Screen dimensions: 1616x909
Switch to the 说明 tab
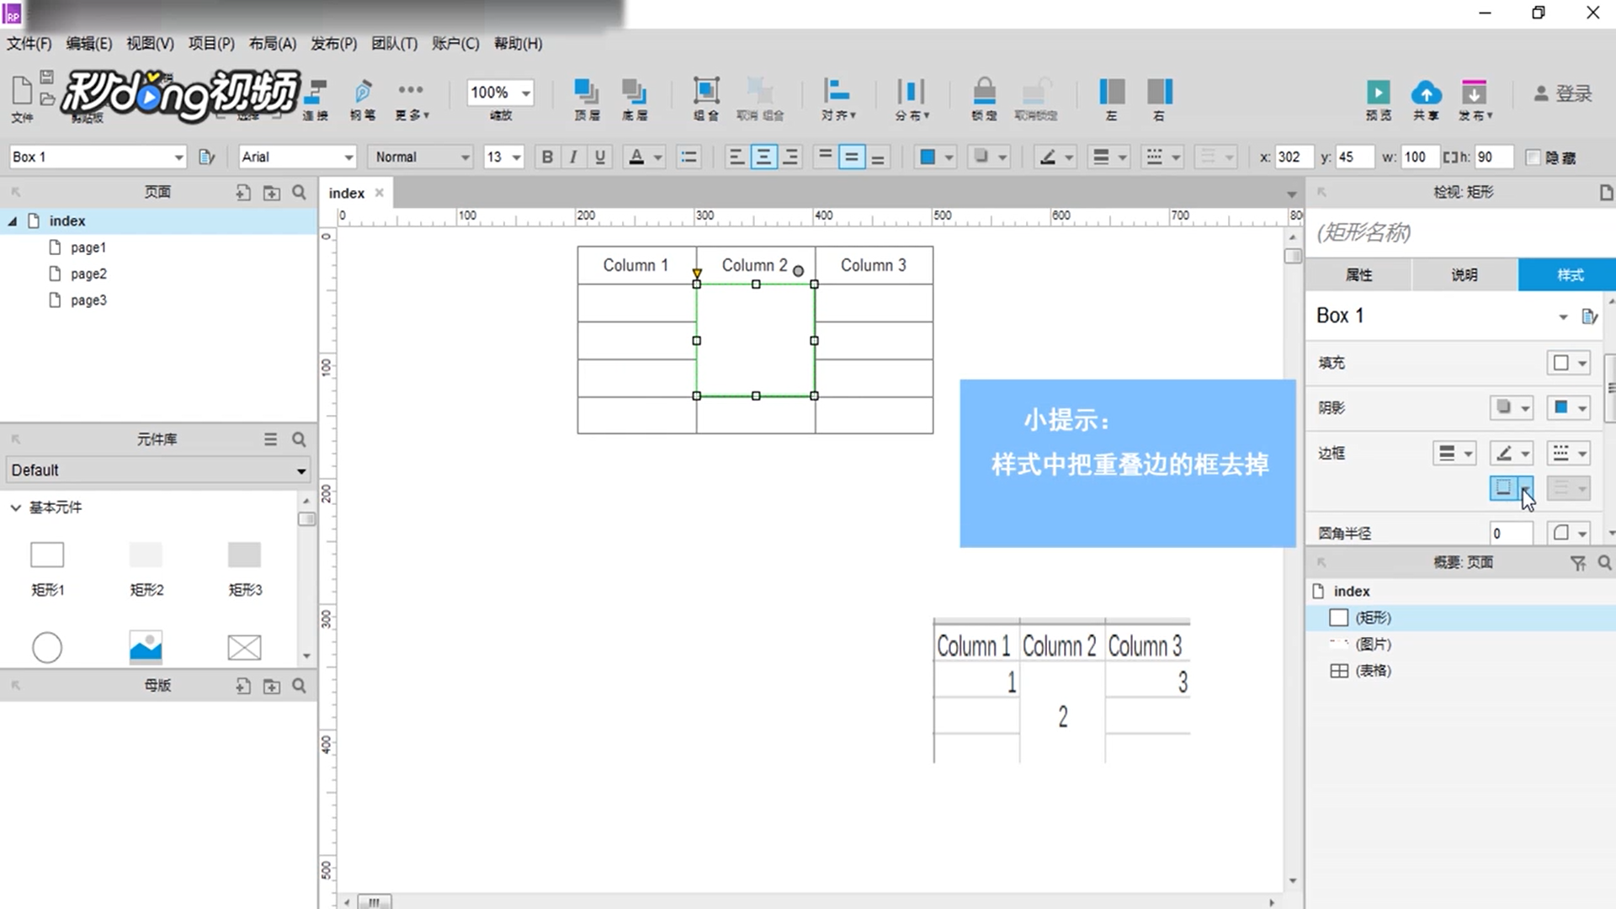1464,275
